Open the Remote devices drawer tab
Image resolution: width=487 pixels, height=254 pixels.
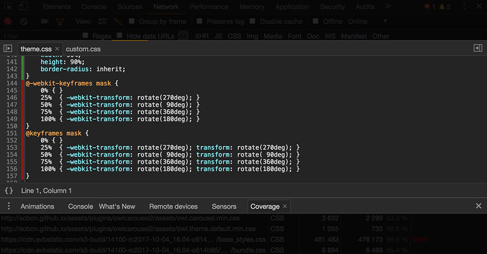point(173,206)
